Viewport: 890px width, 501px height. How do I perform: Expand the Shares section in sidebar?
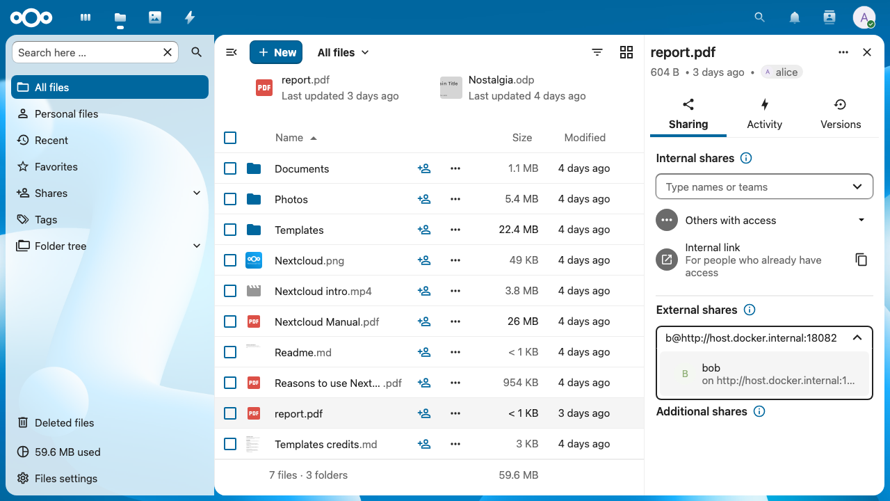(197, 193)
